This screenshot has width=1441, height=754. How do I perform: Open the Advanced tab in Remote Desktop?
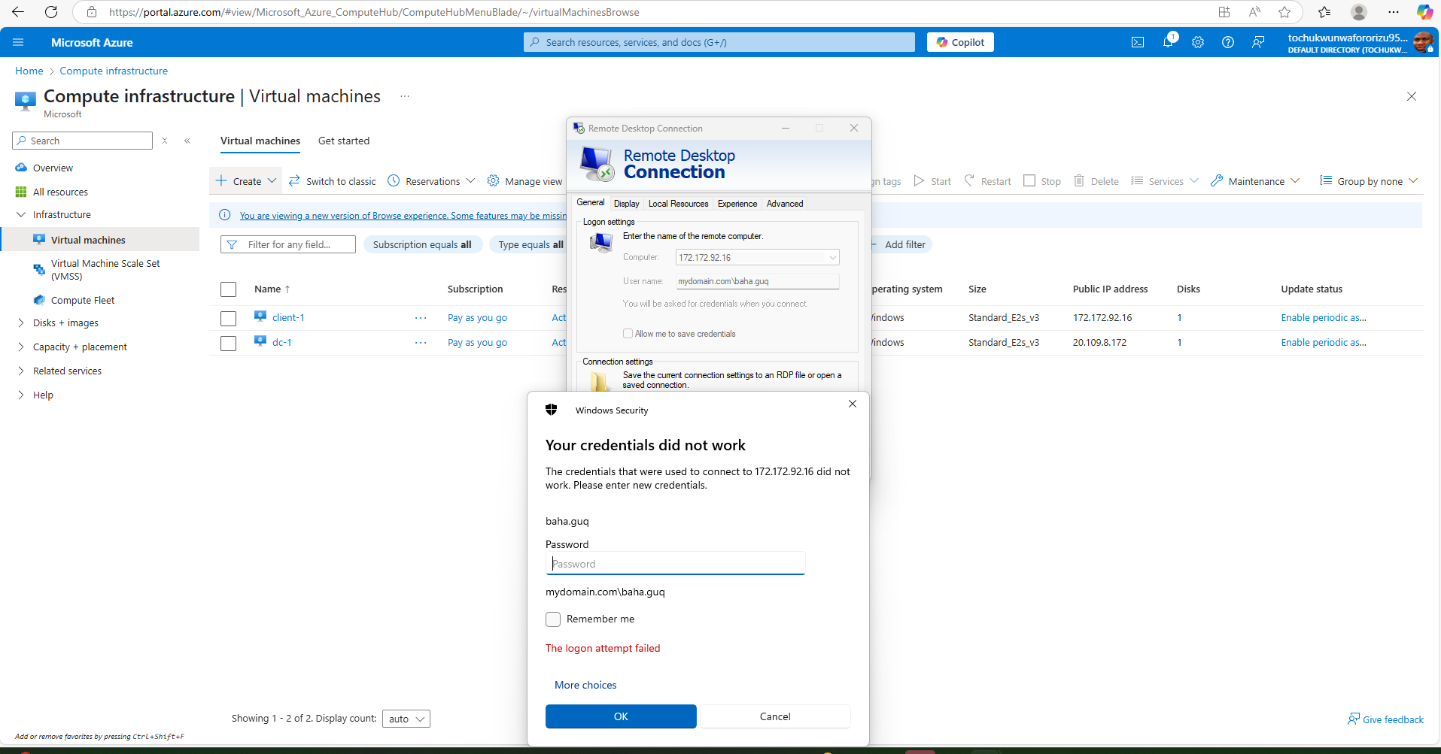(x=785, y=204)
